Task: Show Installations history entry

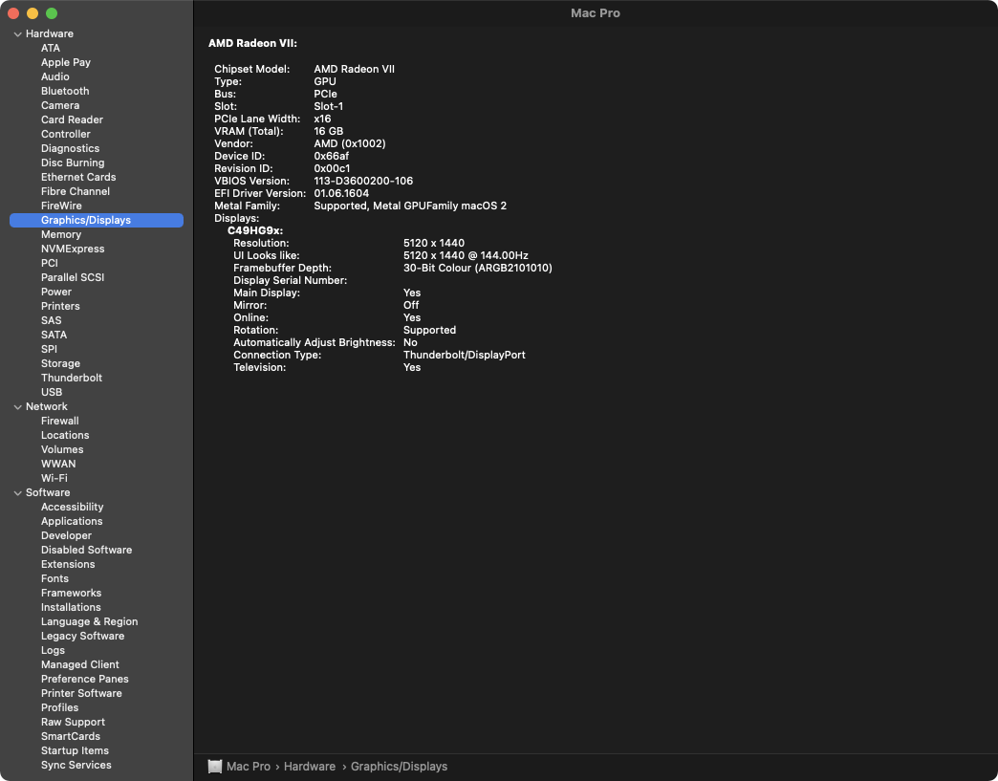Action: (71, 607)
